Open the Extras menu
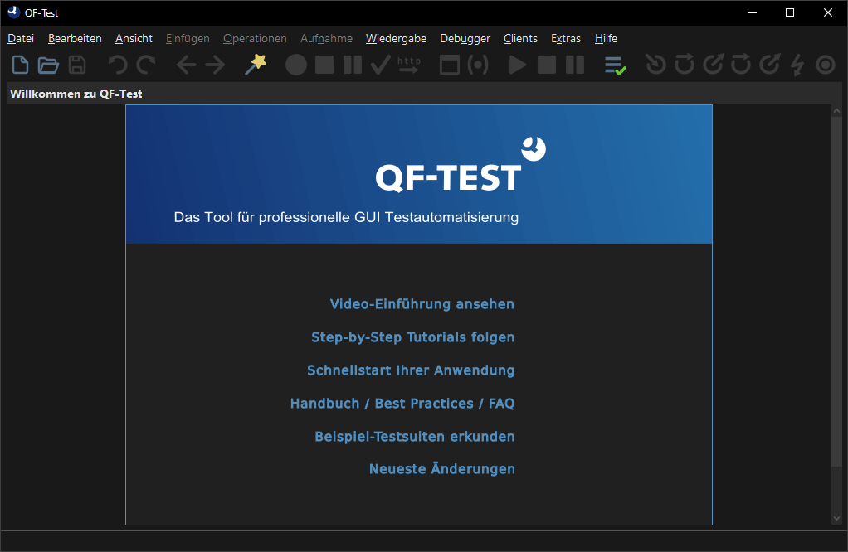The image size is (848, 552). 566,38
